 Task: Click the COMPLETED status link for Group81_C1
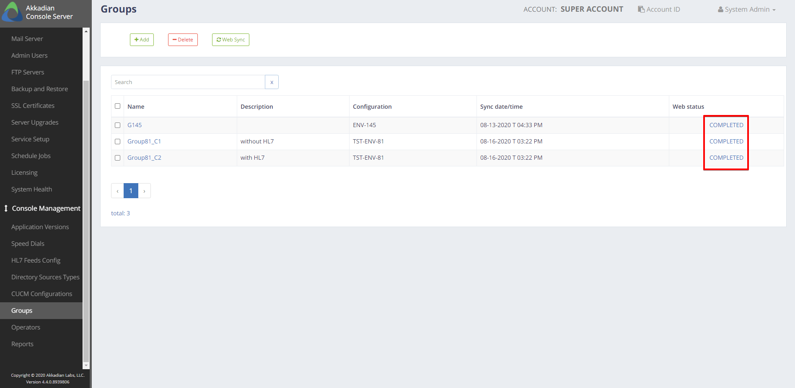click(726, 141)
